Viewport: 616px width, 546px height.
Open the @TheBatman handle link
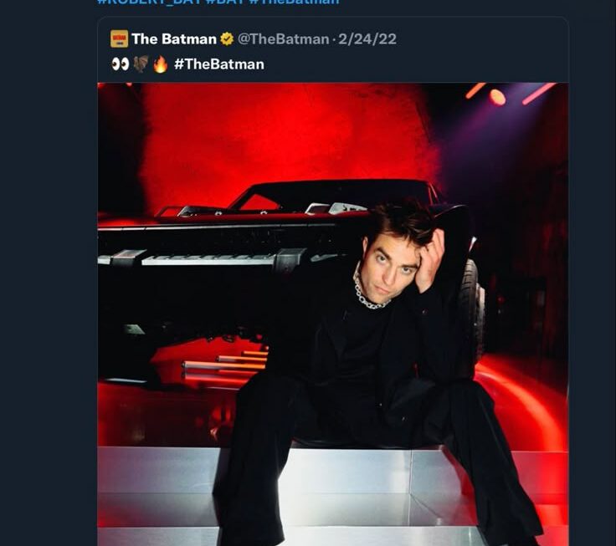click(284, 38)
